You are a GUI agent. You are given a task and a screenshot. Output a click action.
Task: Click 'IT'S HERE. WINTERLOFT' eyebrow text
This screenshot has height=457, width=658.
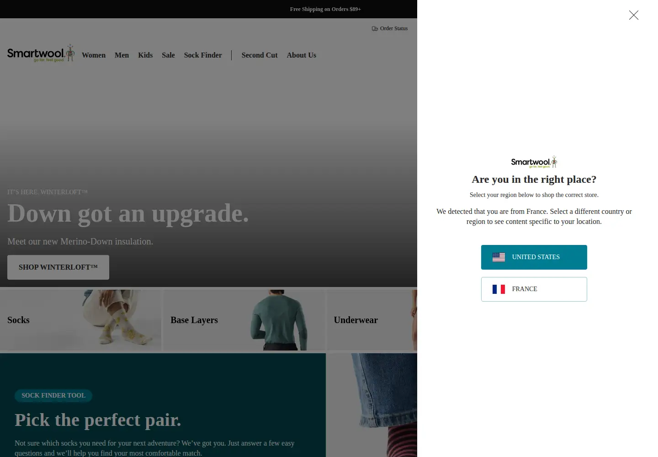[x=48, y=192]
